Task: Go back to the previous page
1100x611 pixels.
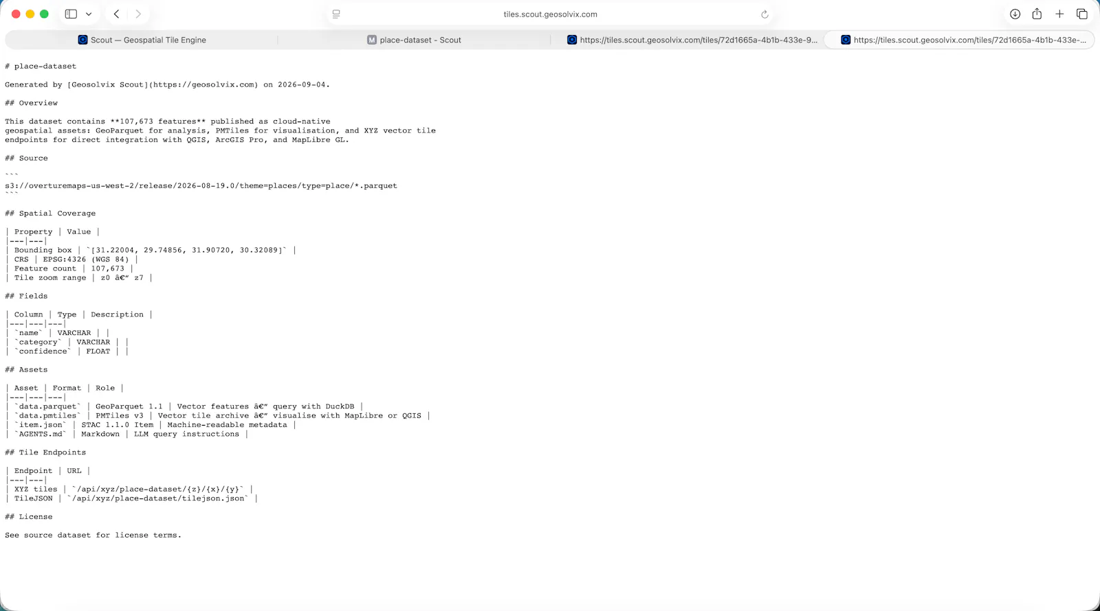Action: [x=117, y=14]
